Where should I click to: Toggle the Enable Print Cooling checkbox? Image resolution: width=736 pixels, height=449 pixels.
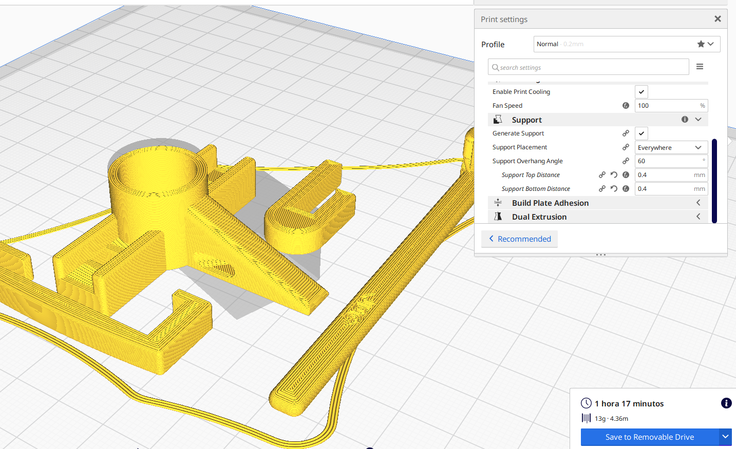tap(641, 92)
